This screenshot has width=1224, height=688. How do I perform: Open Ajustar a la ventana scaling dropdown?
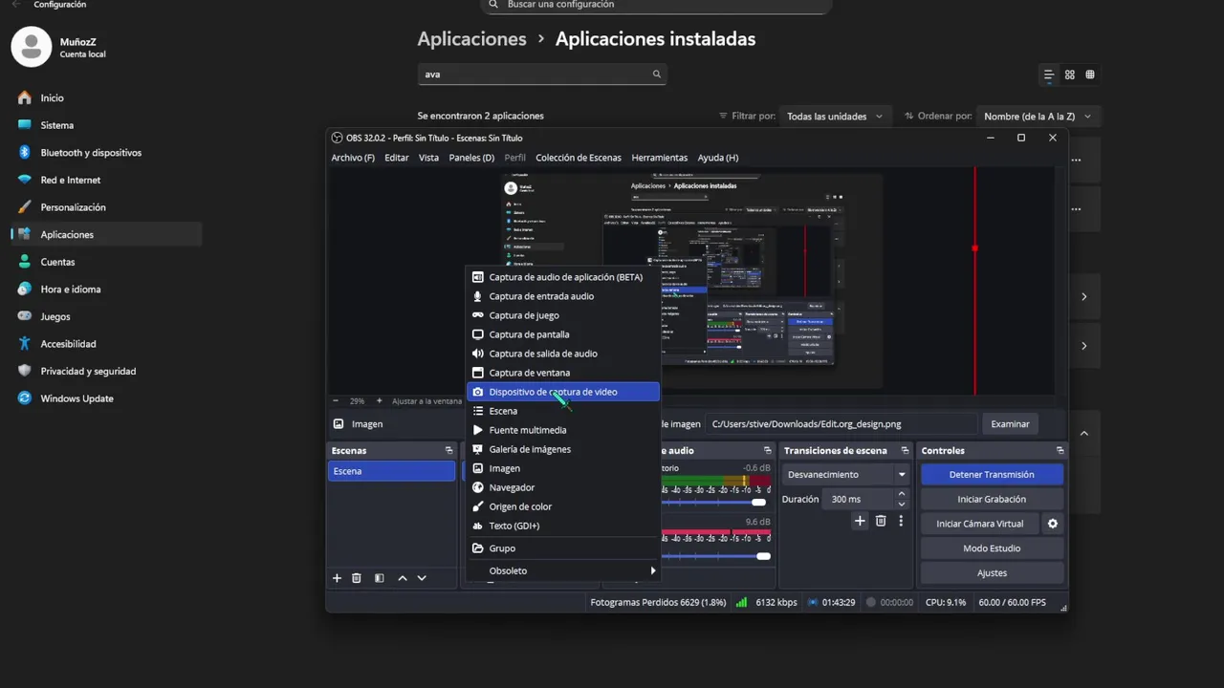pos(426,401)
